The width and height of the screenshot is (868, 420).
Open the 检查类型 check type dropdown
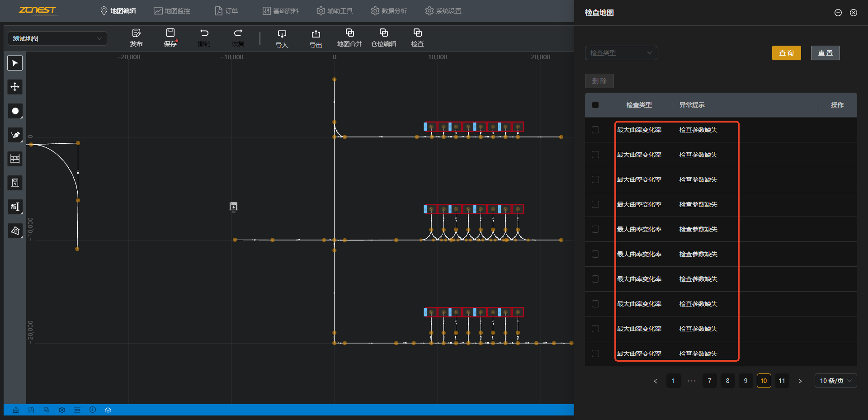[621, 53]
